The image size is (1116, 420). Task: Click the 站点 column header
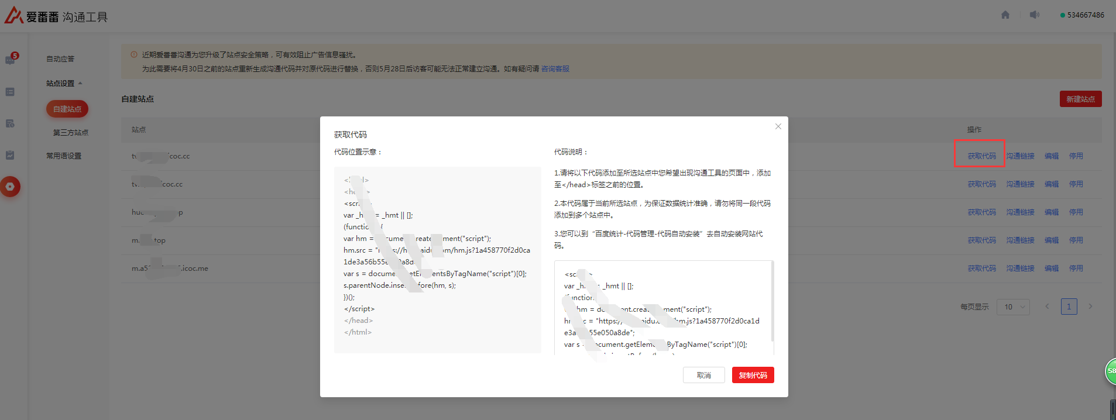(139, 130)
